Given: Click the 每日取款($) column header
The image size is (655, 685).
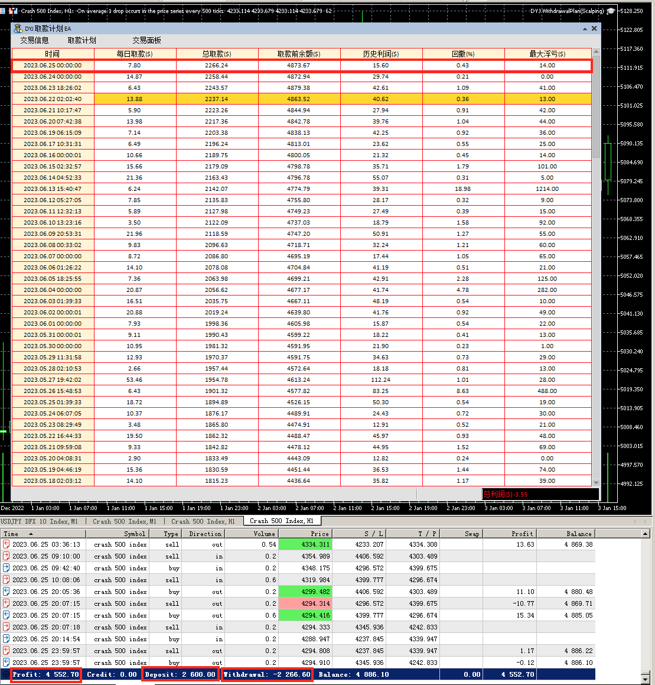Looking at the screenshot, I should pyautogui.click(x=135, y=54).
